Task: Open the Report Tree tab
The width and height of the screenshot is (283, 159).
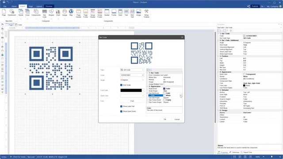Action: (x=246, y=152)
